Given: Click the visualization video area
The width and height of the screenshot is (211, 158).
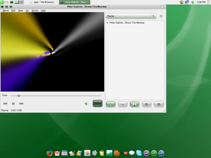Looking at the screenshot, I should point(52,52).
